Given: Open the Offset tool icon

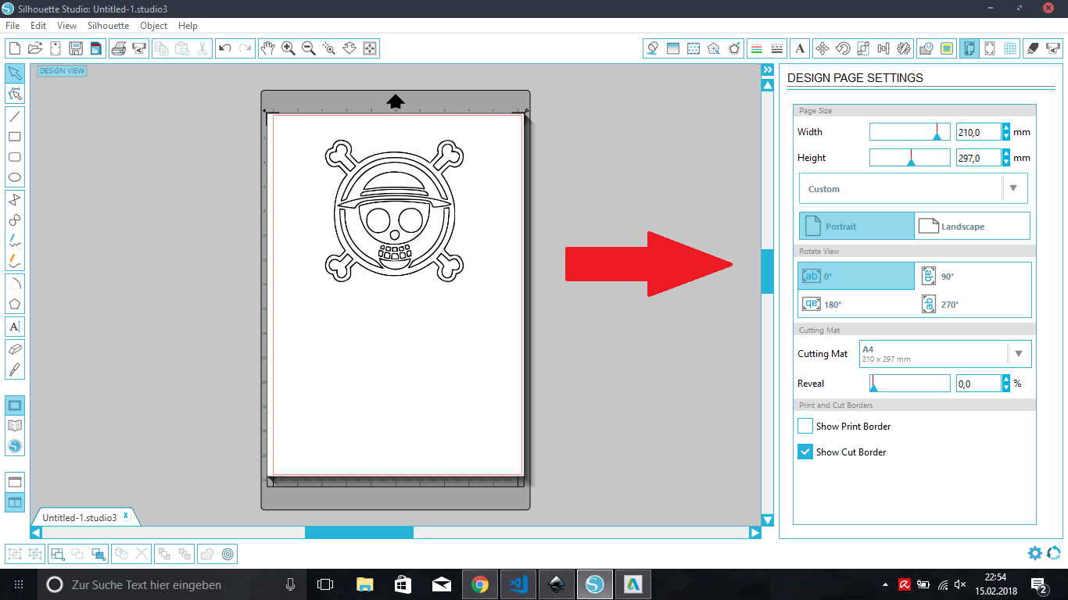Looking at the screenshot, I should coord(228,554).
